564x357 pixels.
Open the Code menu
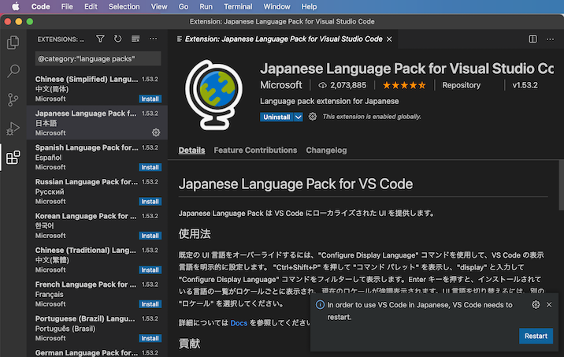click(x=40, y=6)
